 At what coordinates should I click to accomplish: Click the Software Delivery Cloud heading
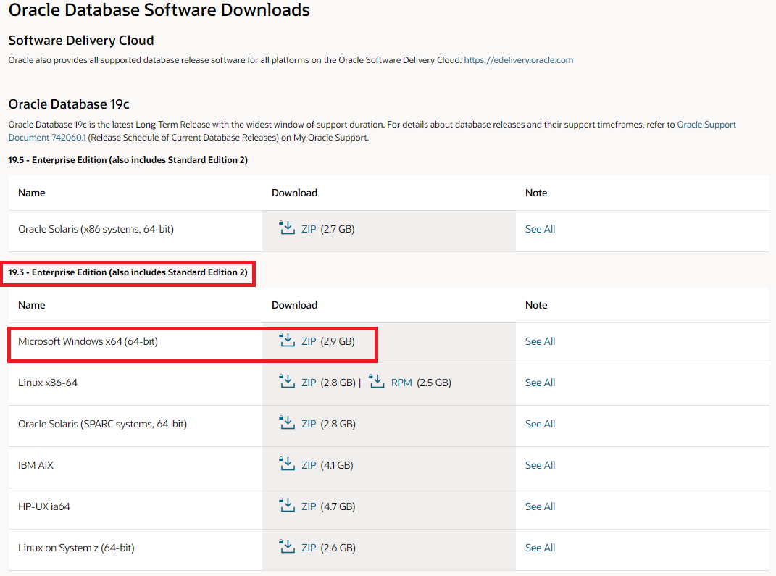(x=81, y=41)
